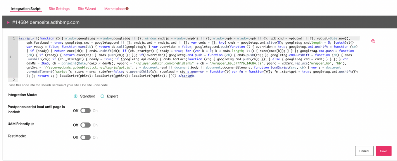Click the Cancel button
The width and height of the screenshot is (397, 161).
point(364,151)
